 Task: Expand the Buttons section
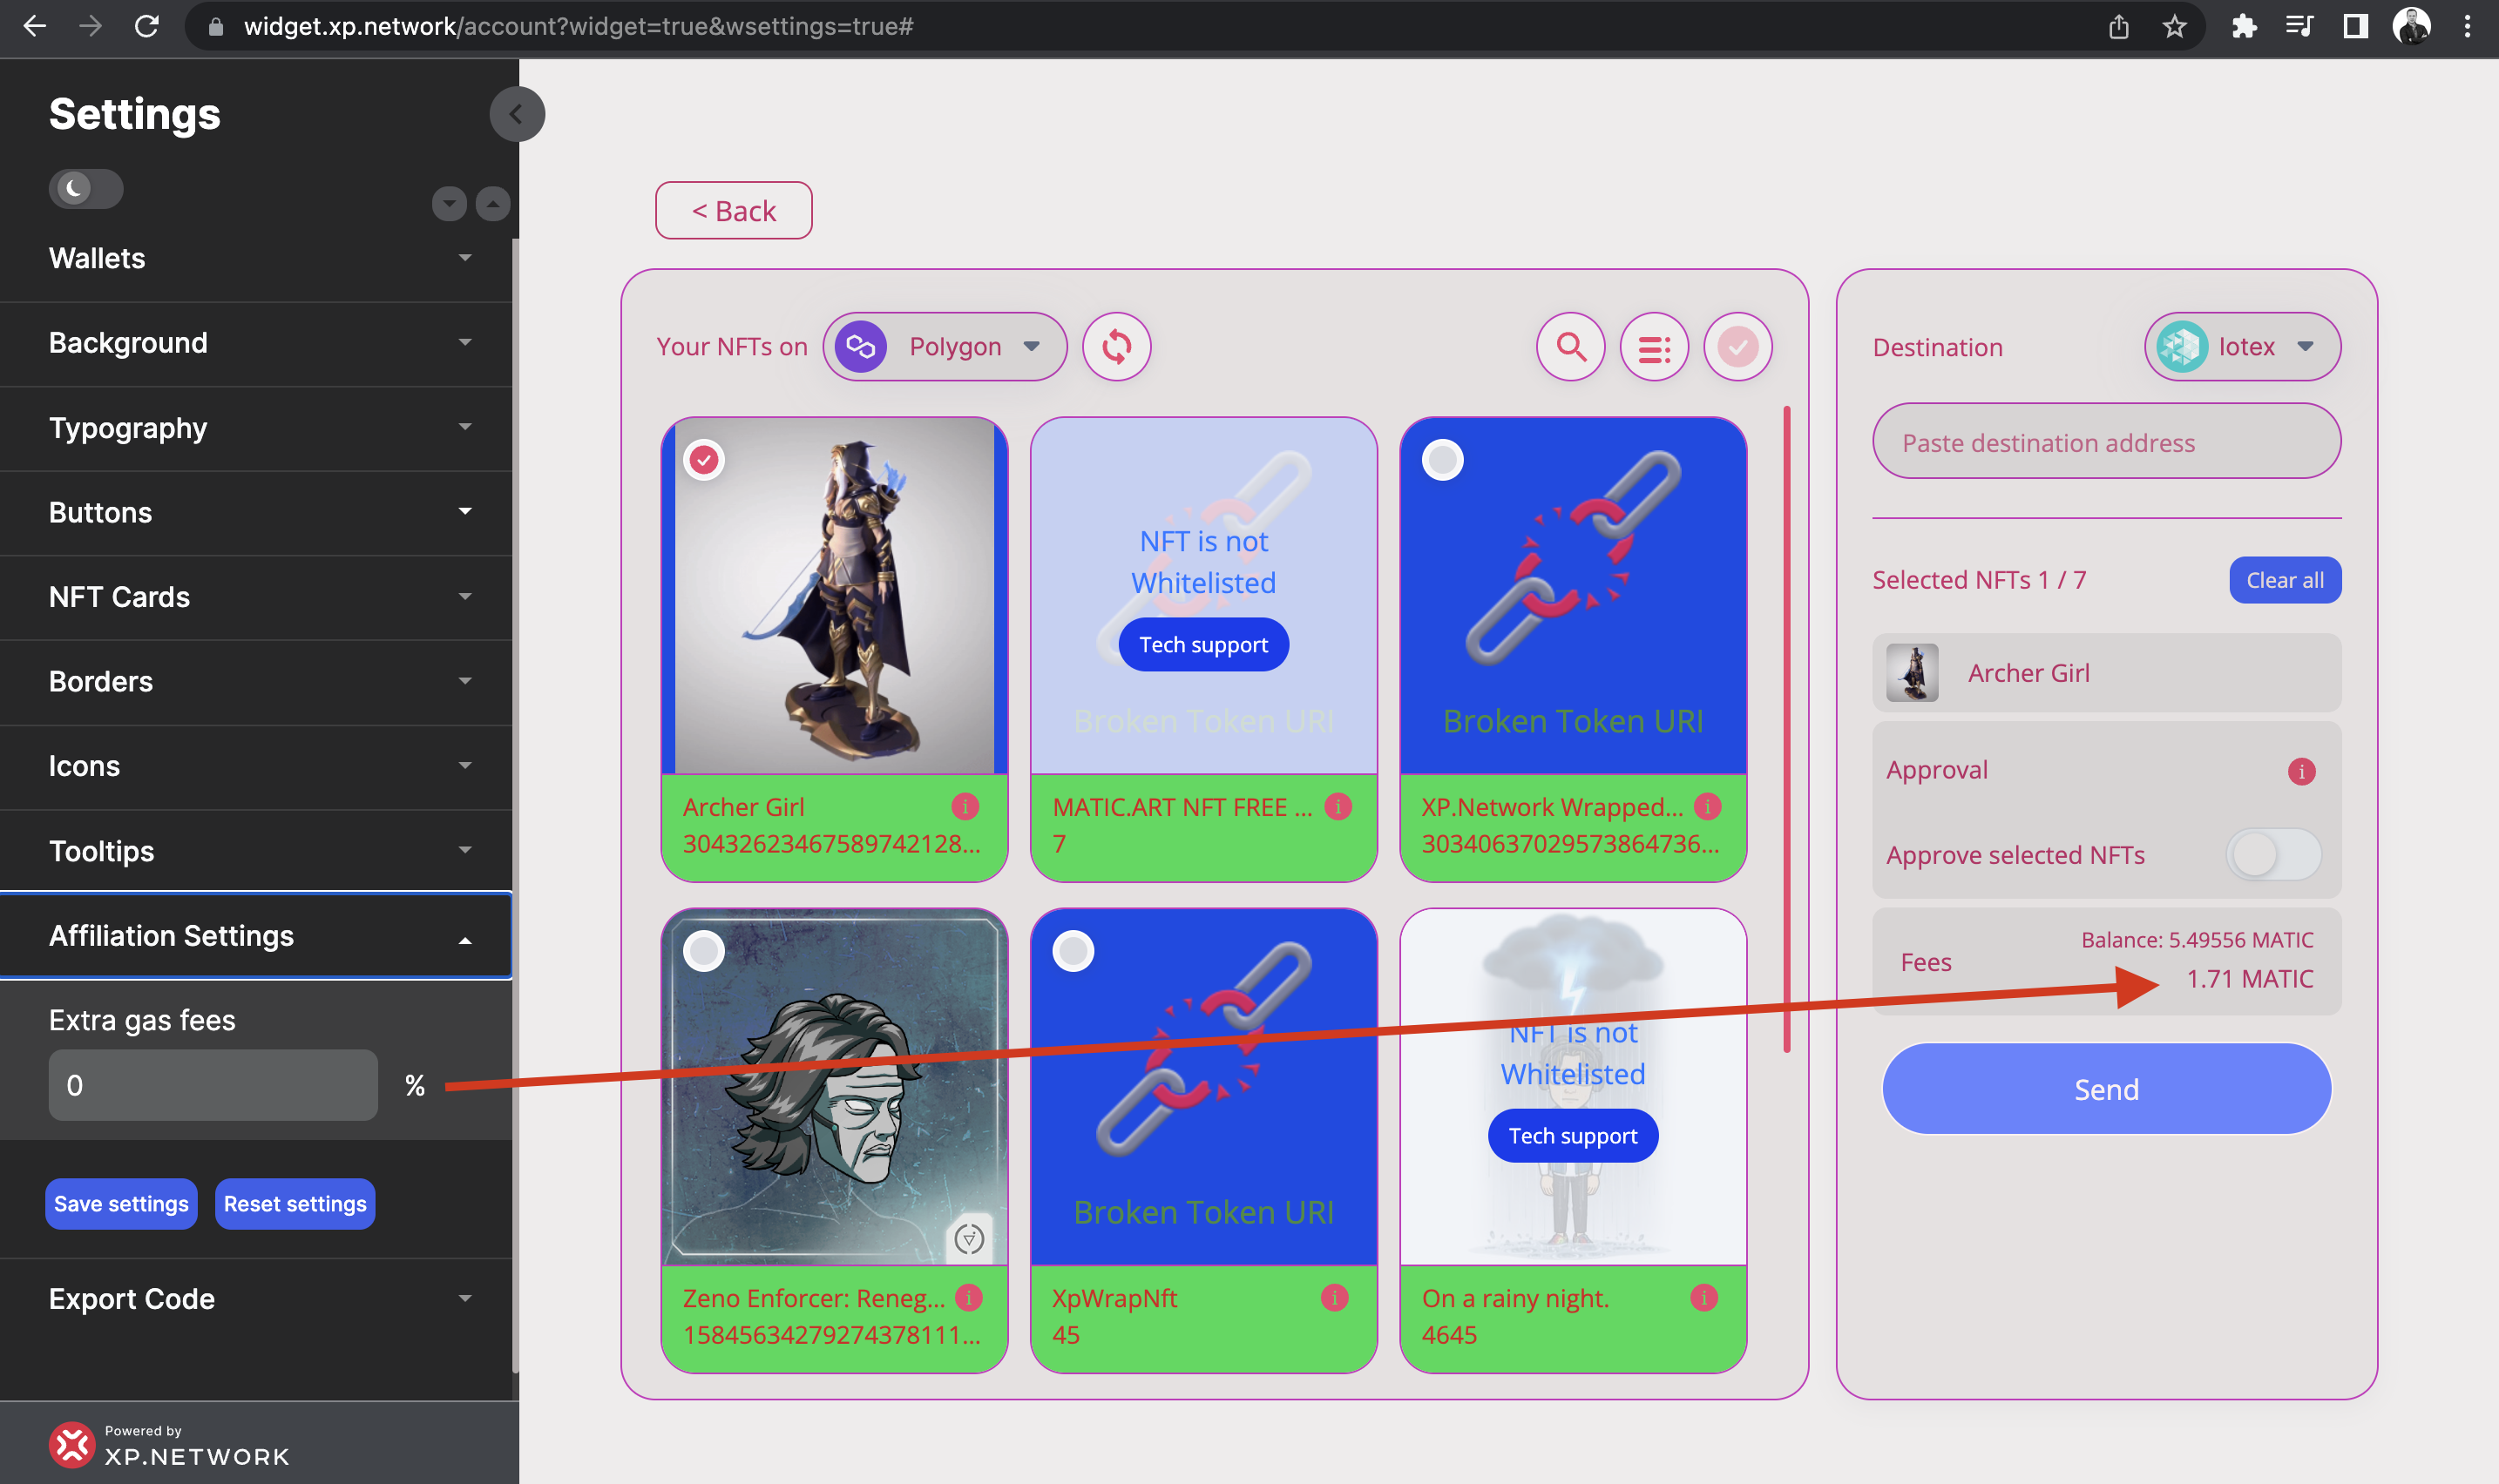pyautogui.click(x=256, y=512)
